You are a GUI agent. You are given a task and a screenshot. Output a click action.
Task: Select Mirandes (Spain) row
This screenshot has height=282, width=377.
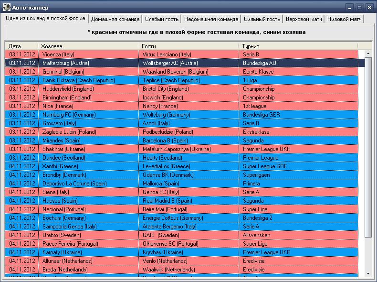click(x=181, y=141)
